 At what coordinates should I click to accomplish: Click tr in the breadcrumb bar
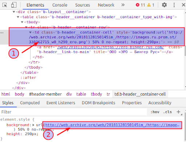coord(108,94)
